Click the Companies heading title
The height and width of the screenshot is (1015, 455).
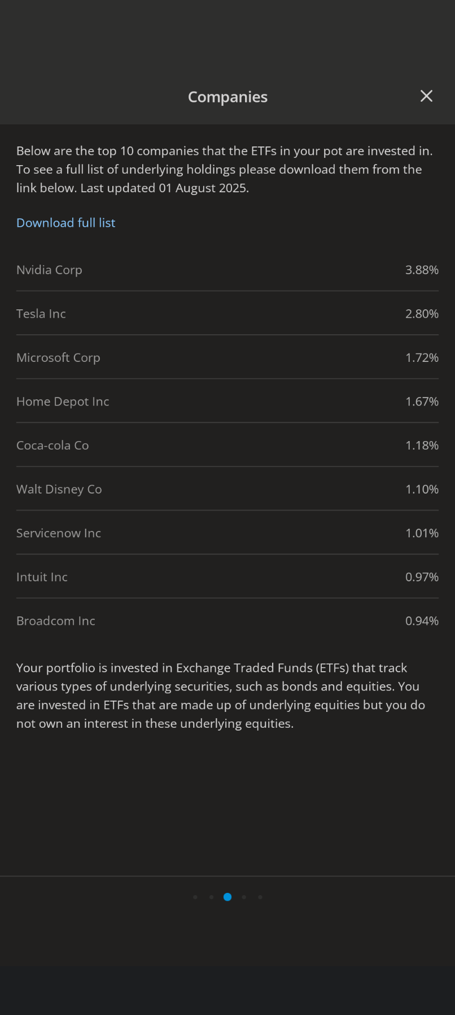(x=228, y=97)
